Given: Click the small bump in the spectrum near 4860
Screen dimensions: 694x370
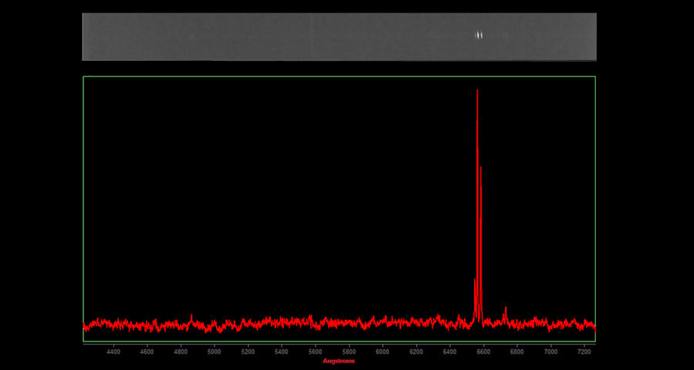Looking at the screenshot, I should pyautogui.click(x=191, y=316).
